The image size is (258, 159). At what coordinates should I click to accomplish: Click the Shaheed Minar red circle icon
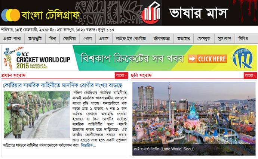coord(151,13)
